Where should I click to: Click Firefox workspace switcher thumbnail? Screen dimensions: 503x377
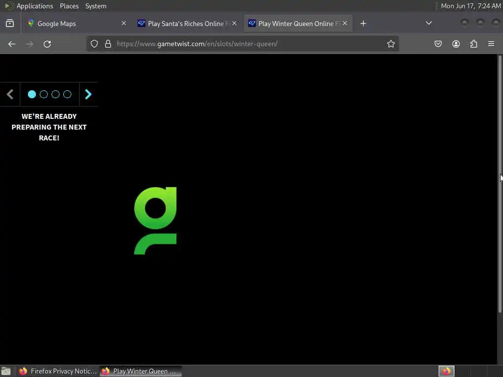coord(446,371)
